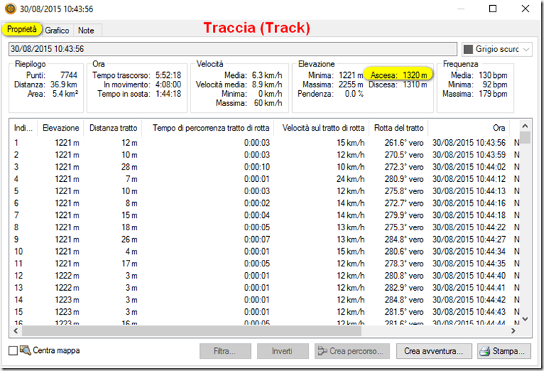Click the Distanza 36.9 km value
Image resolution: width=544 pixels, height=371 pixels.
coord(63,84)
